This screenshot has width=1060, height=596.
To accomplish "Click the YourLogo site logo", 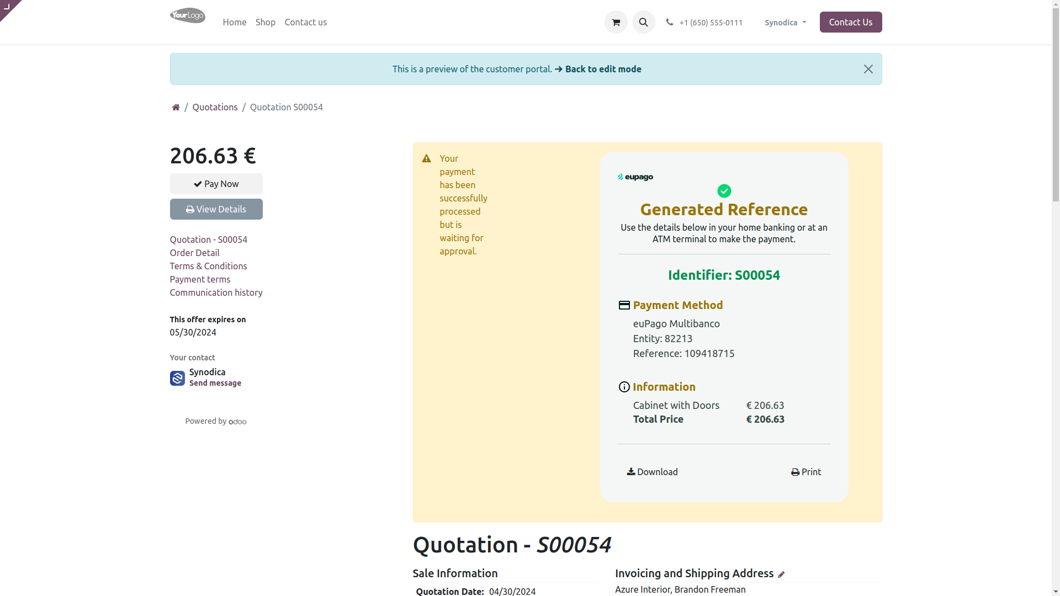I will [188, 15].
